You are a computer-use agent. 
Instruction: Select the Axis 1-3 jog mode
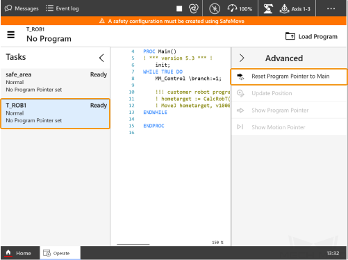pos(295,9)
